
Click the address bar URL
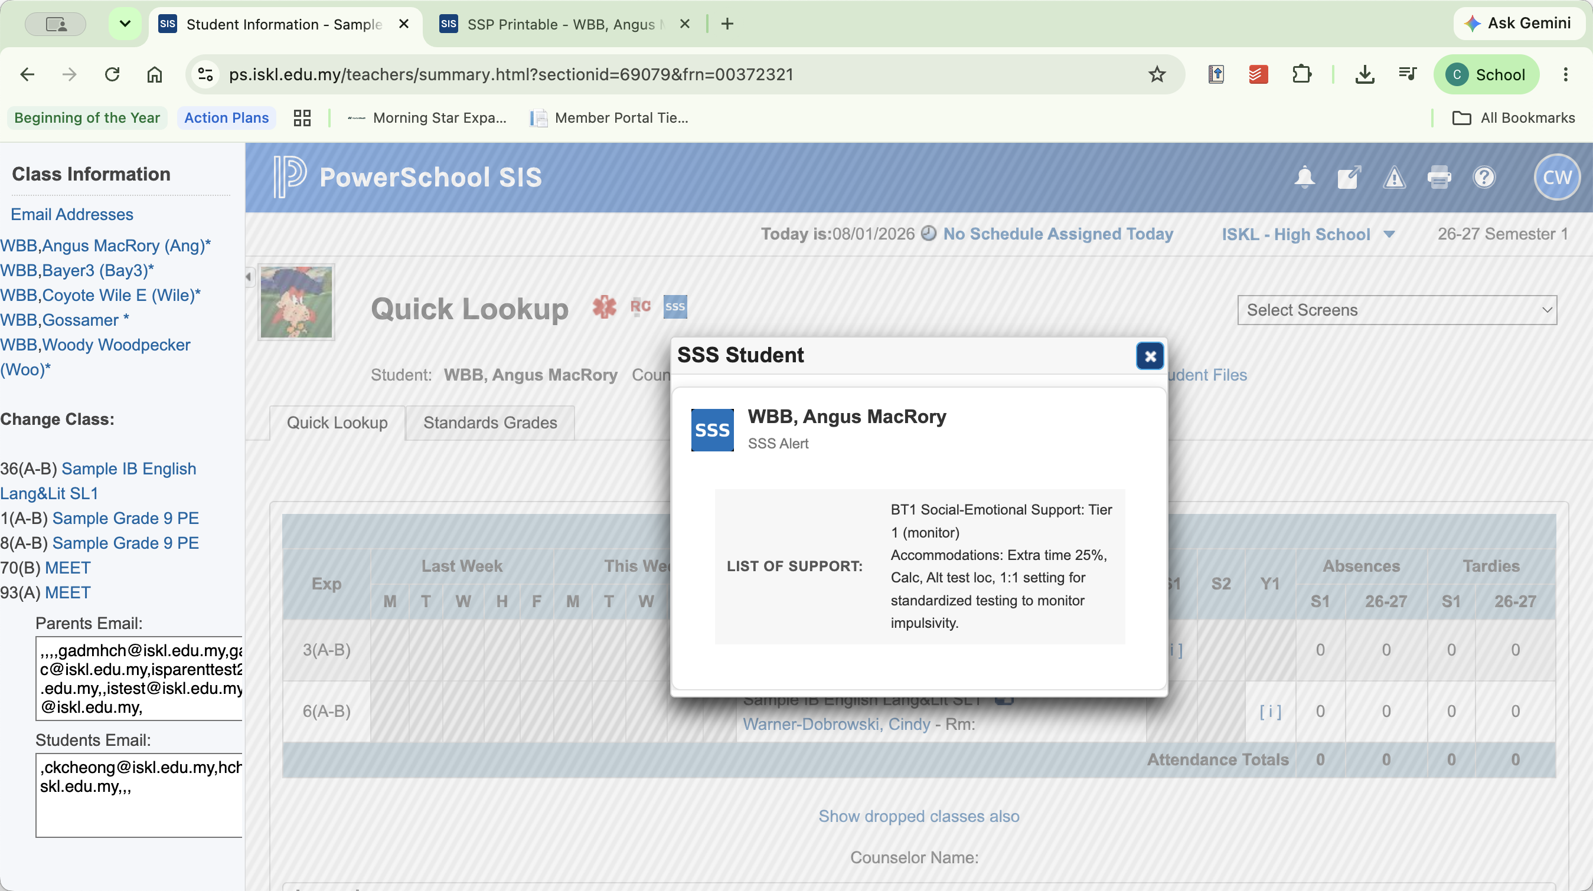pyautogui.click(x=511, y=75)
